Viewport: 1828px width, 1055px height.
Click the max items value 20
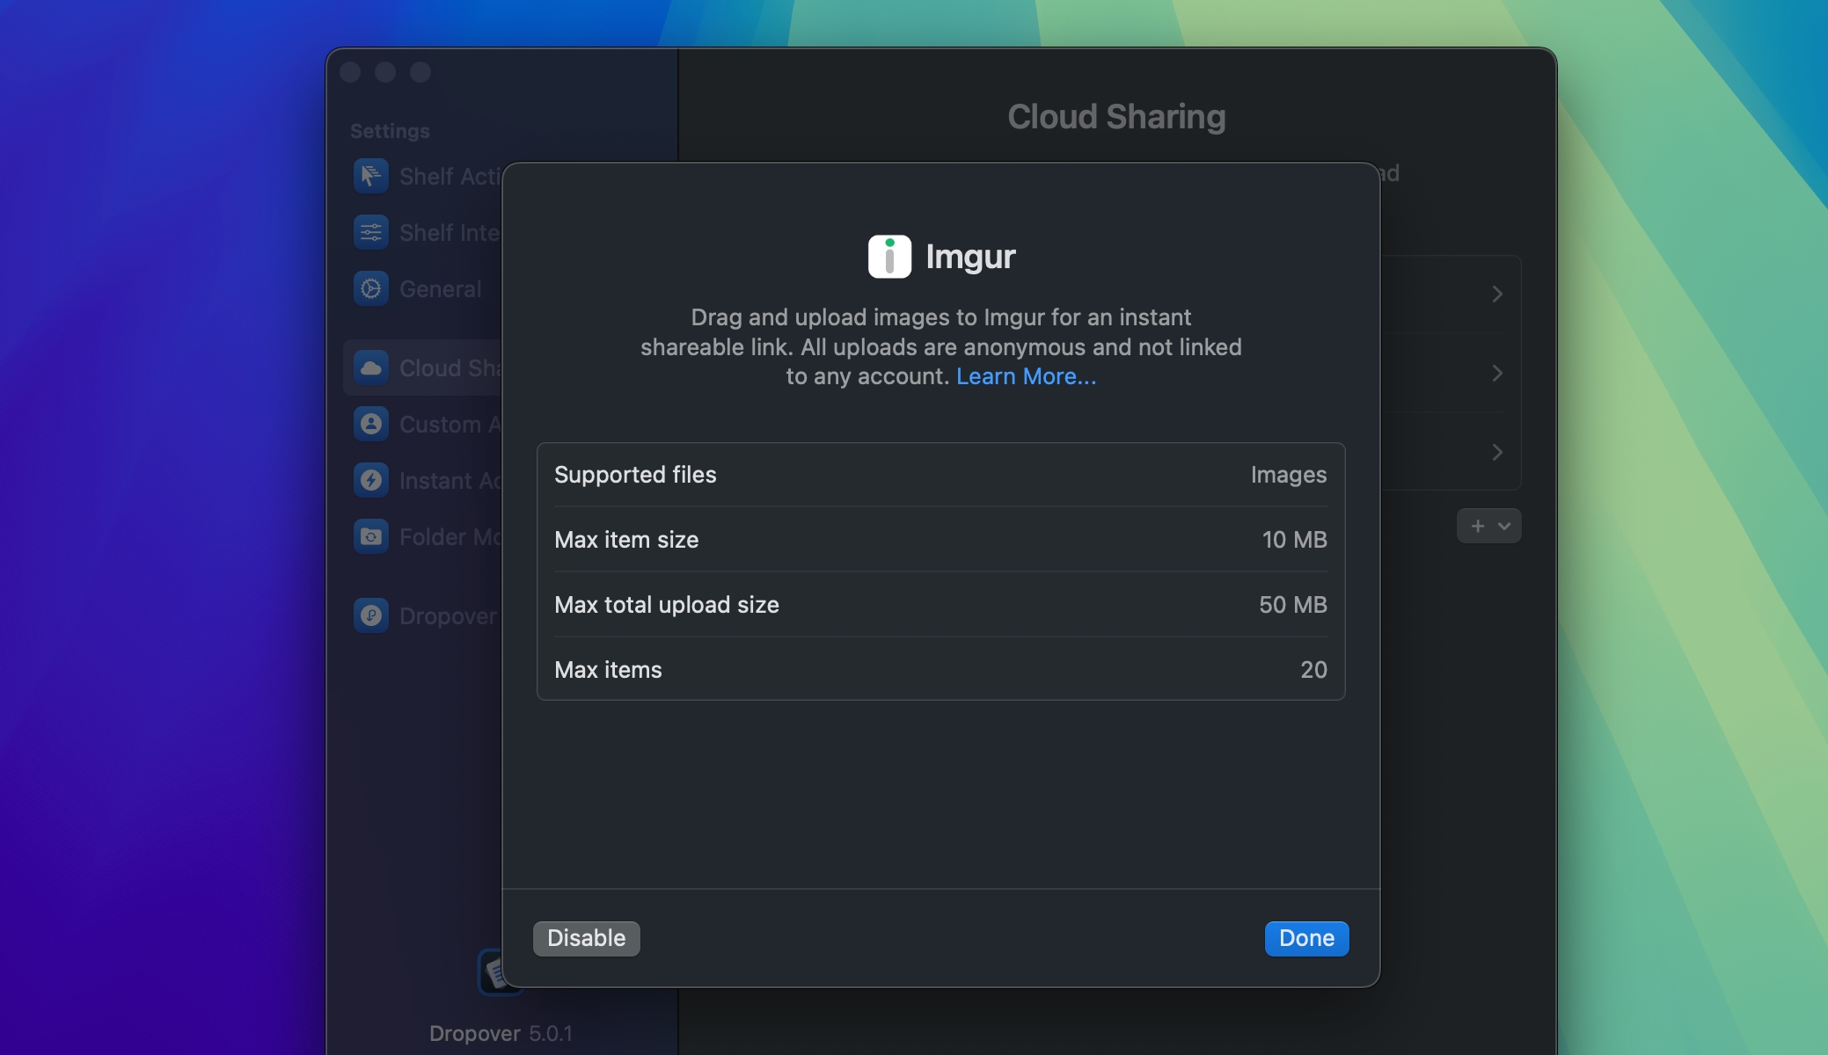tap(1313, 670)
